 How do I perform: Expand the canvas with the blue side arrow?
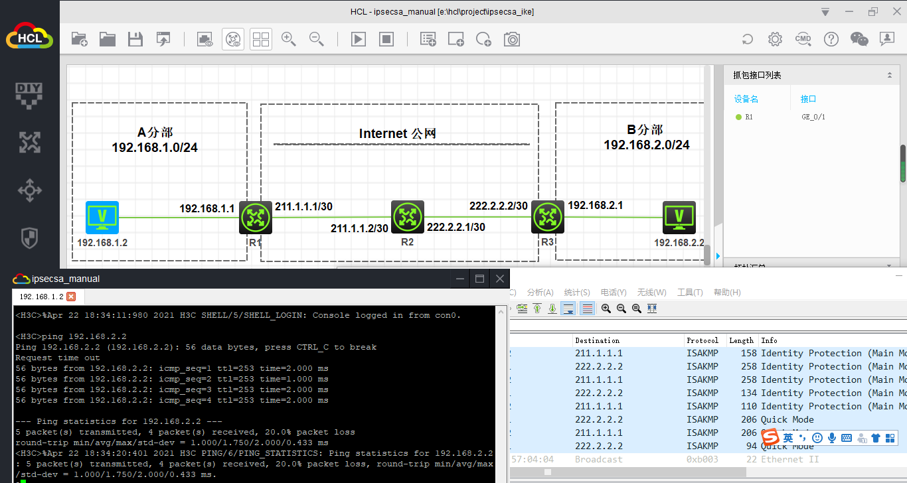[x=718, y=255]
